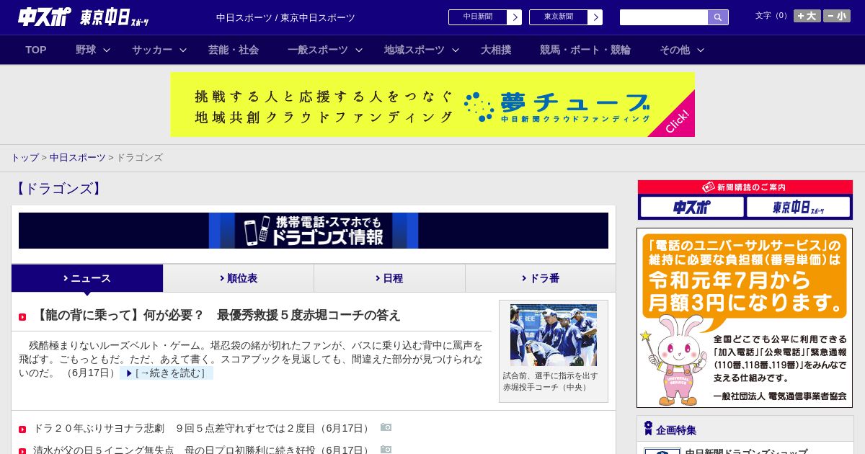The height and width of the screenshot is (454, 865).
Task: Open article ドラ２０年ぶりサヨナラ悲劇
Action: 203,428
